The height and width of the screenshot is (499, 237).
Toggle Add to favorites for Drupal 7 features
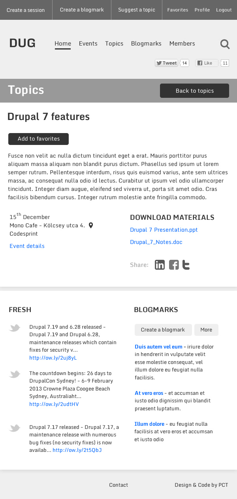click(x=38, y=139)
